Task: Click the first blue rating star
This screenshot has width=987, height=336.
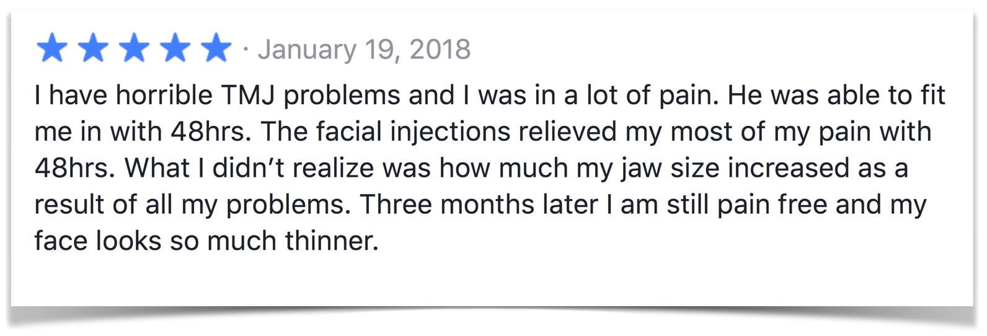Action: click(x=51, y=49)
